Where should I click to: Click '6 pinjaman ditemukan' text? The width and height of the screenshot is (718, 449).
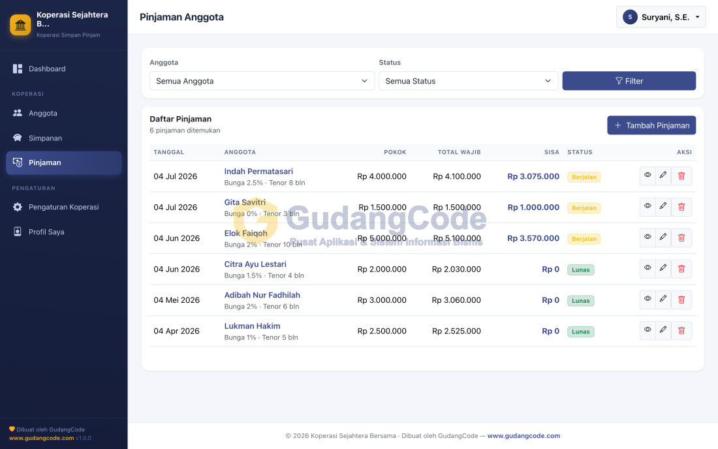pos(185,131)
